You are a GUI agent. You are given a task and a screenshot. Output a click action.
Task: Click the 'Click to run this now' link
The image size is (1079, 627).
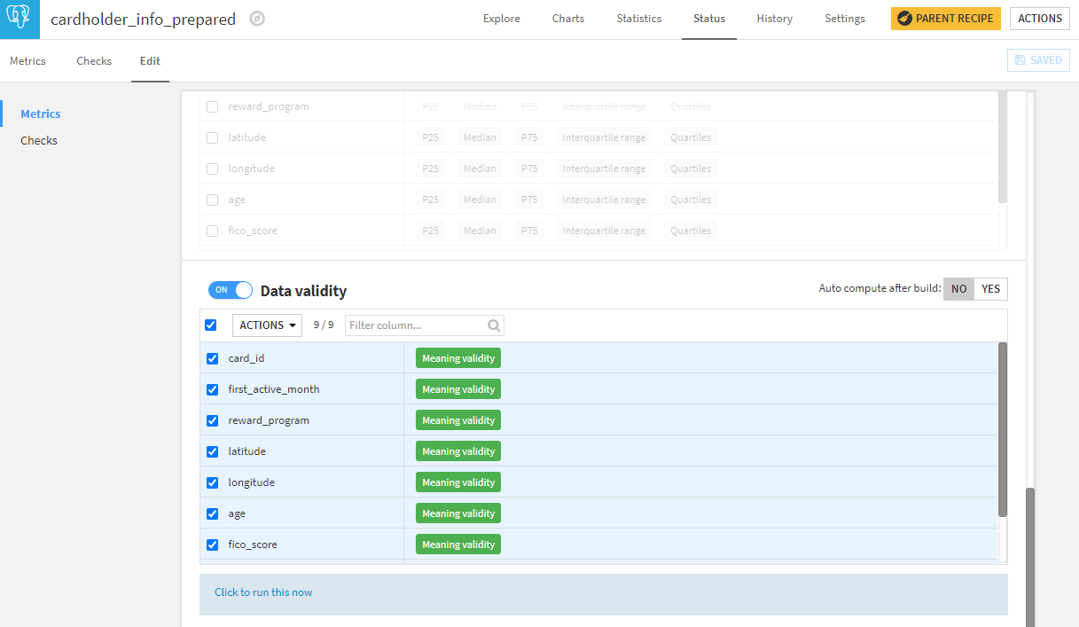tap(263, 592)
